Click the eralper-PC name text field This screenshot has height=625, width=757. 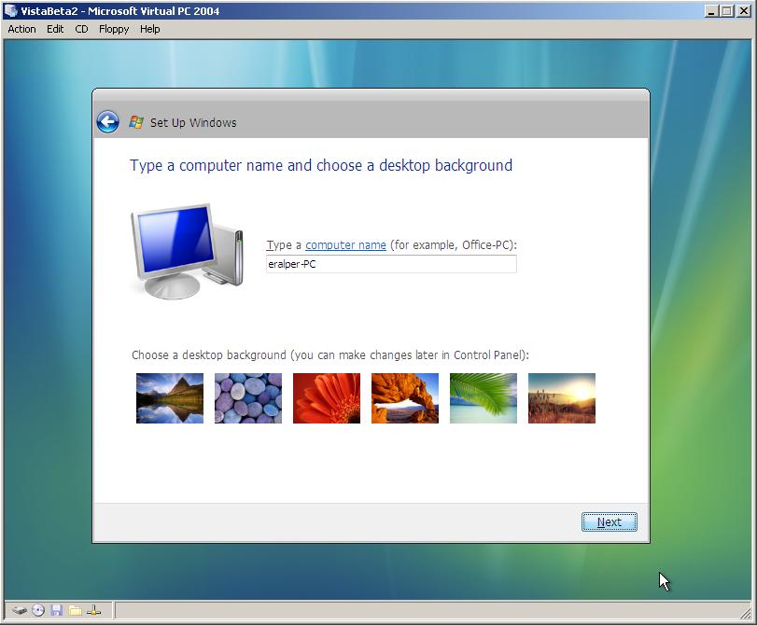(x=391, y=264)
